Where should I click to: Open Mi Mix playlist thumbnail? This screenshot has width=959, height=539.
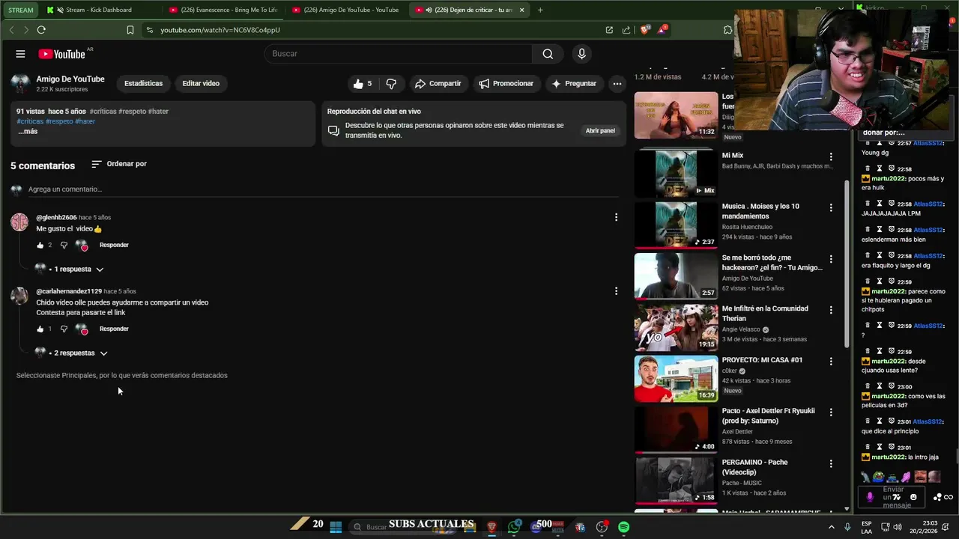click(676, 174)
